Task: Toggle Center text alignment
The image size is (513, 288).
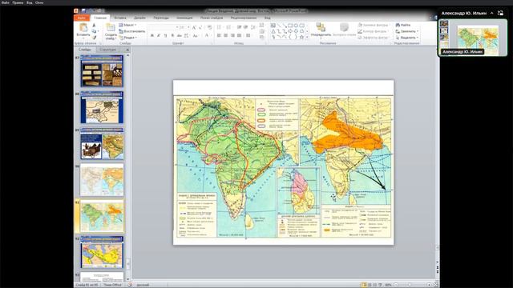Action: [226, 35]
